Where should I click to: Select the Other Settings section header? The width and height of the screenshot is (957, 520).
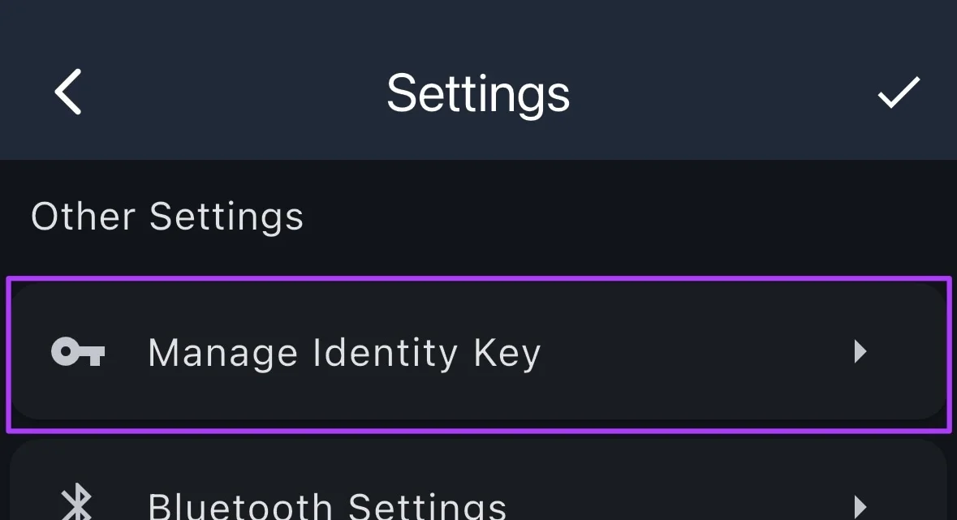(x=167, y=216)
